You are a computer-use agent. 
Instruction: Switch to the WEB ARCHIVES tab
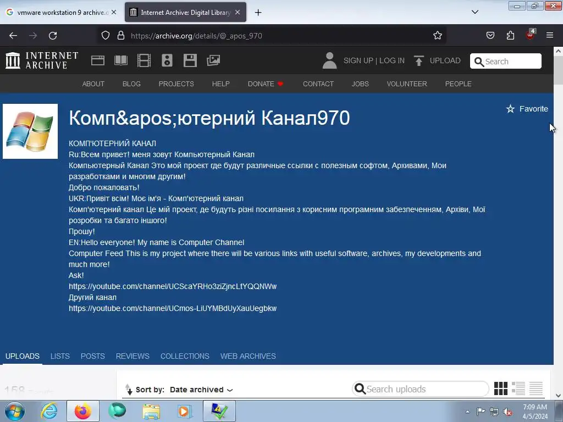(x=248, y=356)
